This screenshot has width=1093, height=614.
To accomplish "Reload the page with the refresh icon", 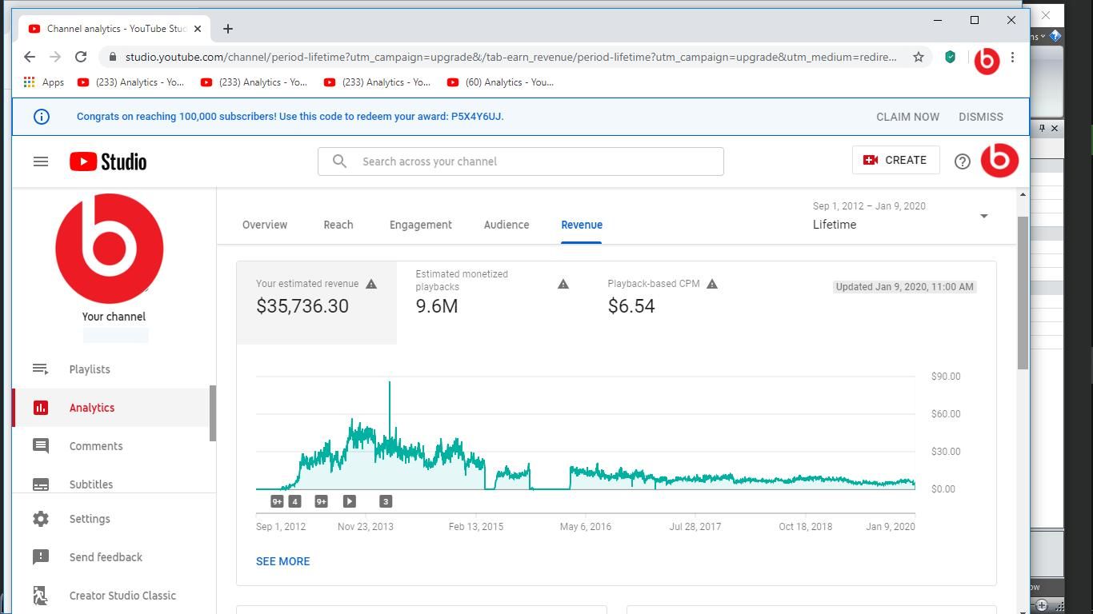I will pyautogui.click(x=81, y=57).
